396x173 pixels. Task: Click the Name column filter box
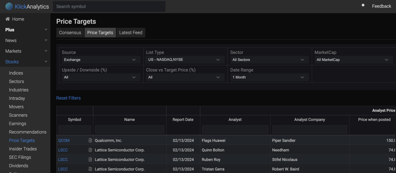(x=130, y=129)
